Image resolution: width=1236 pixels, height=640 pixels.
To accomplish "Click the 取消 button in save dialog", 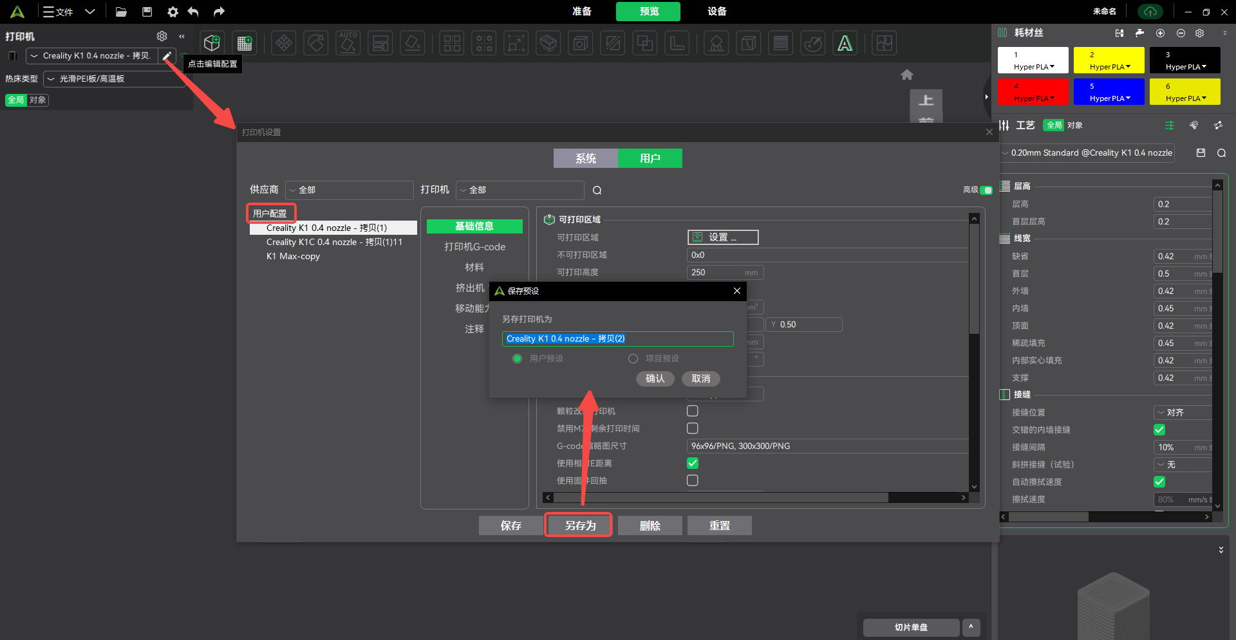I will click(701, 378).
